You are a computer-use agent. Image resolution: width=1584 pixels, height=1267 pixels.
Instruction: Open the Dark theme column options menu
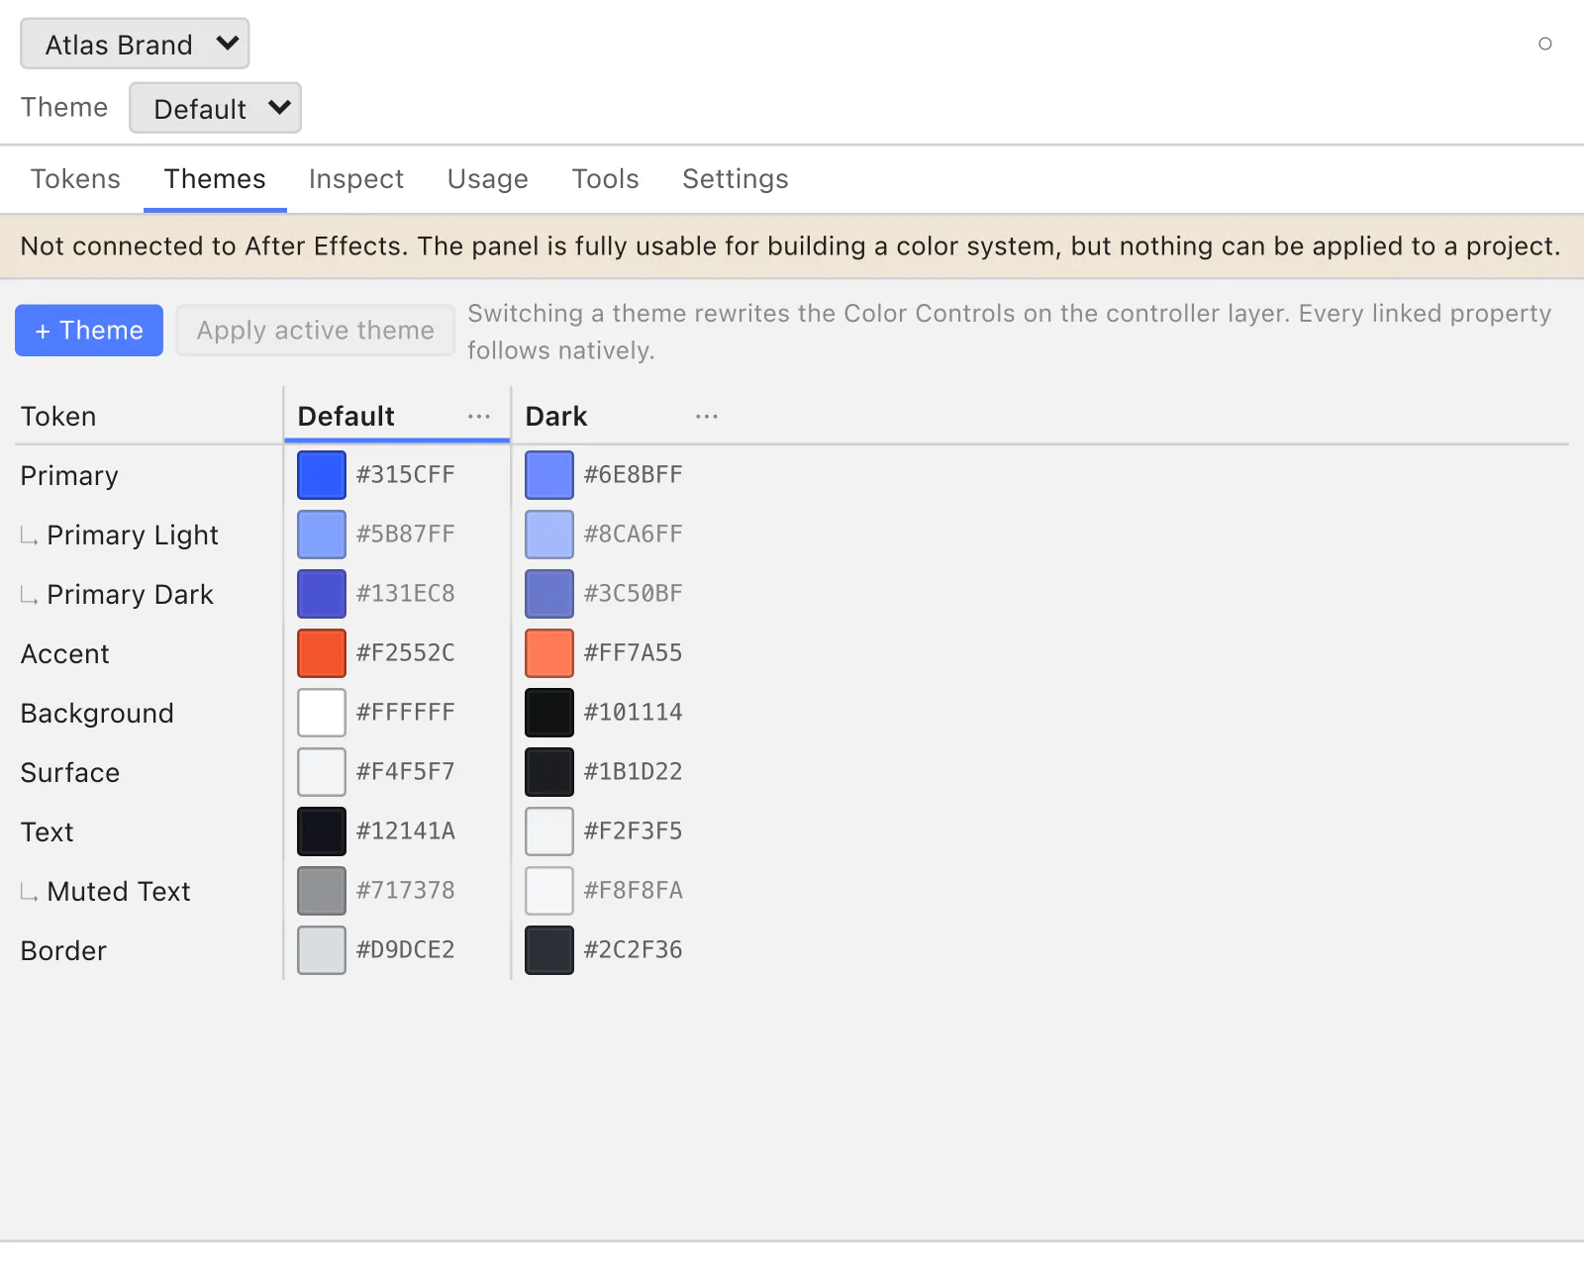[x=707, y=417]
